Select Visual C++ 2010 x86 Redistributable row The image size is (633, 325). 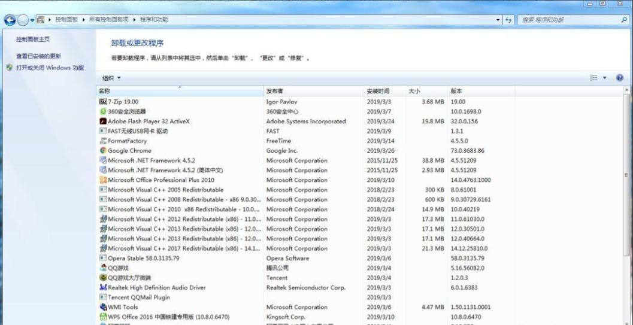tap(307, 209)
